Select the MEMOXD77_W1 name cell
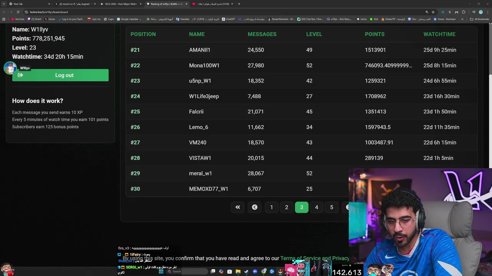The width and height of the screenshot is (492, 276). tap(208, 189)
